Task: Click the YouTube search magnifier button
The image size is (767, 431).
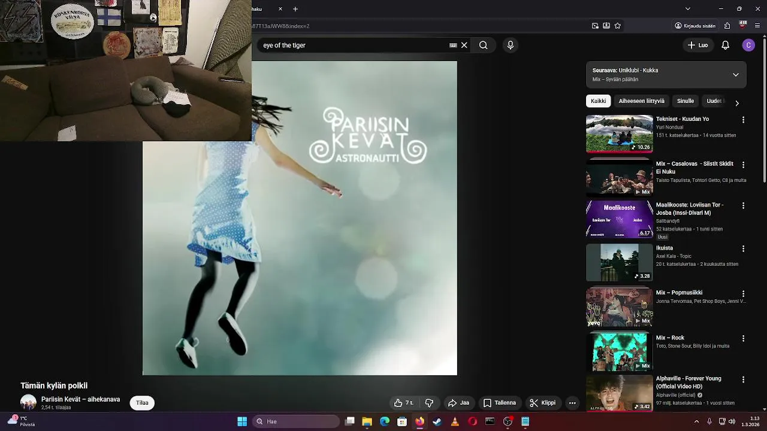Action: (483, 45)
